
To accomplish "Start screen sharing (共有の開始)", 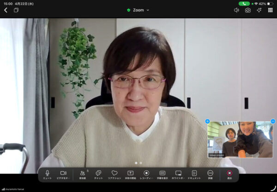I will click(x=131, y=174).
